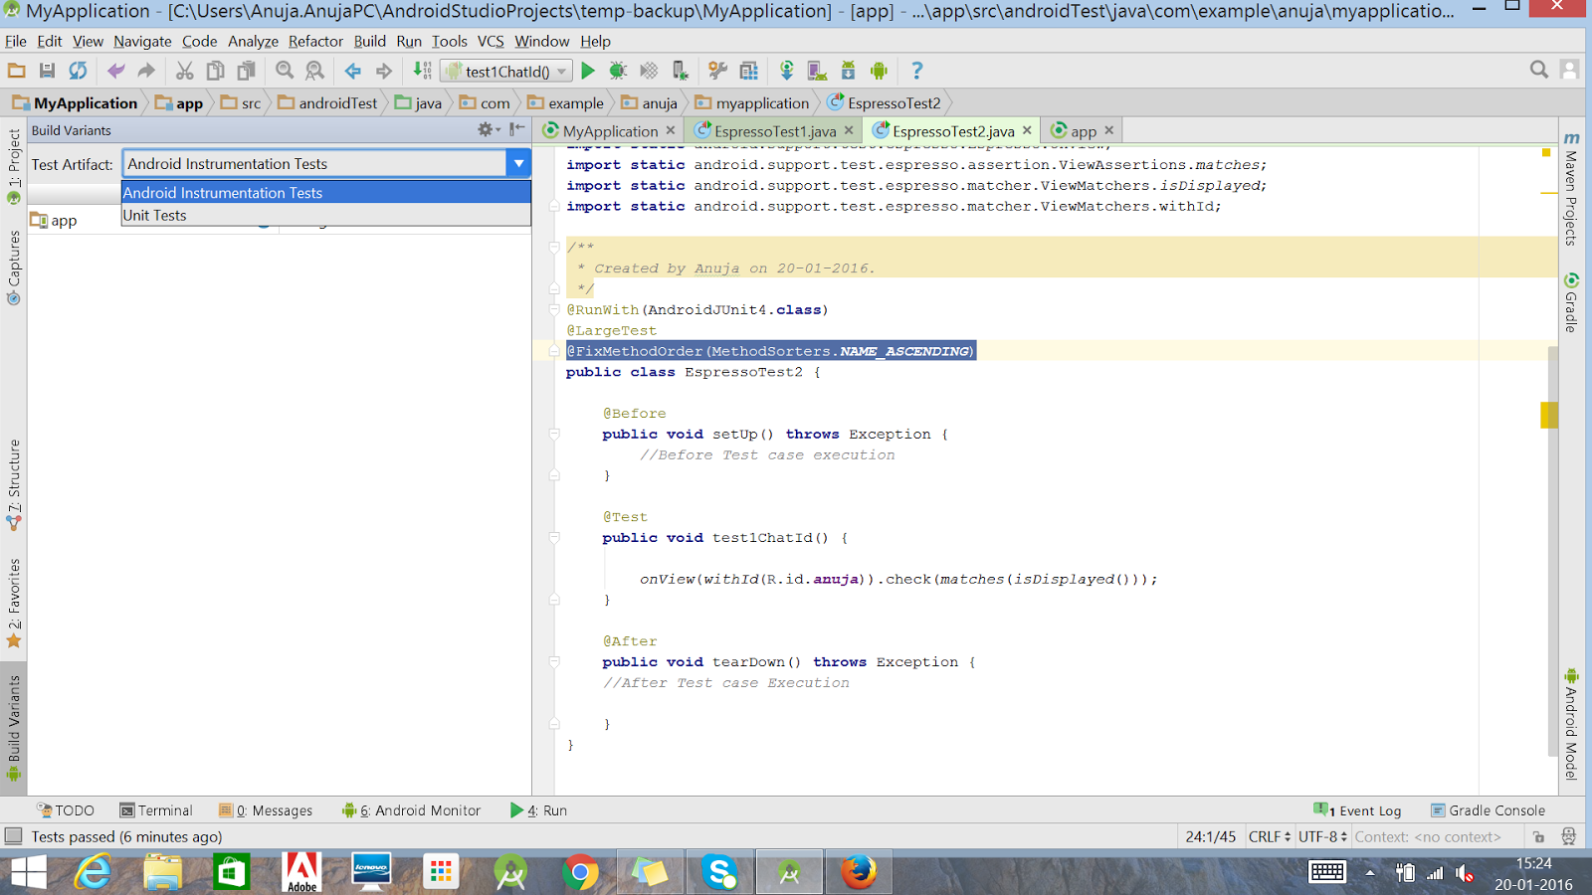This screenshot has width=1592, height=895.
Task: Run the test1ChatId configuration
Action: (588, 71)
